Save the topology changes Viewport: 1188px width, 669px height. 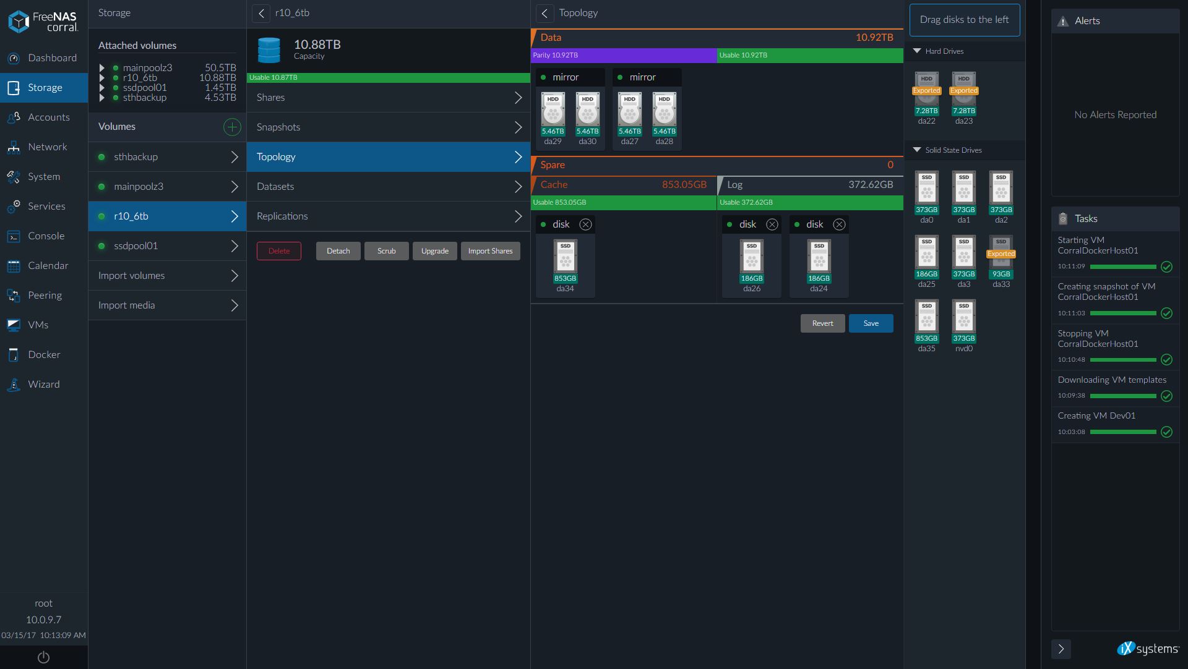(871, 323)
